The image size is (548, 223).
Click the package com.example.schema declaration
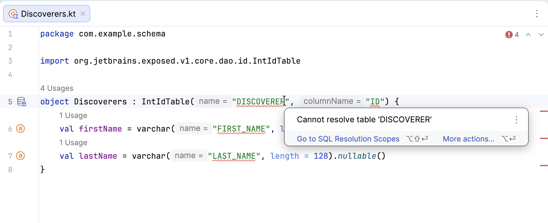[103, 34]
